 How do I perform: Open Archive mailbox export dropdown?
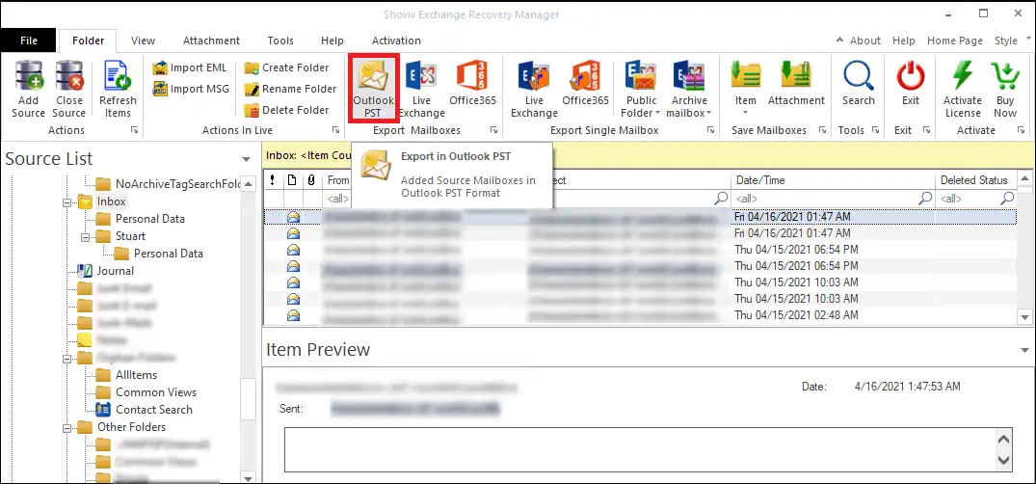pyautogui.click(x=689, y=90)
